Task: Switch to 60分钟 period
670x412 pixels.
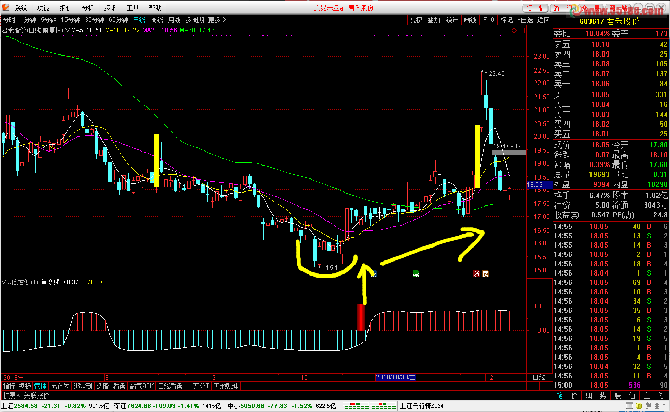Action: coord(119,20)
